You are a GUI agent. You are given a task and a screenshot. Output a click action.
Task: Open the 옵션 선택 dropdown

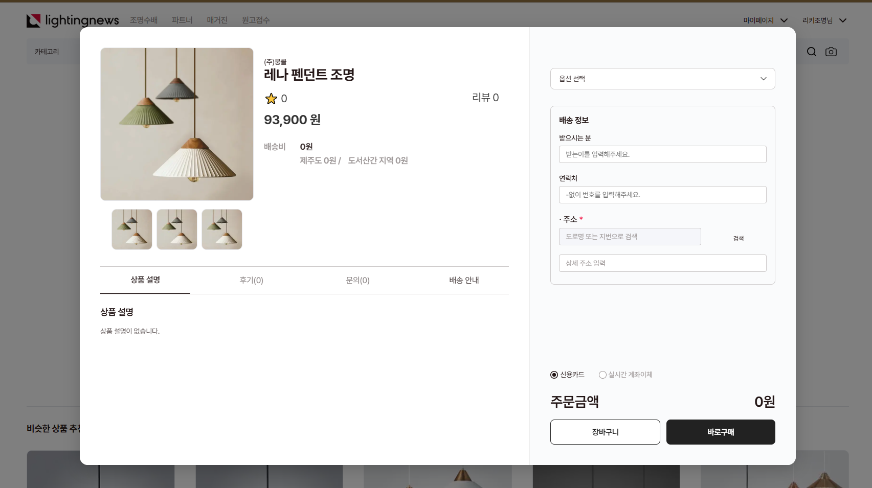tap(662, 79)
